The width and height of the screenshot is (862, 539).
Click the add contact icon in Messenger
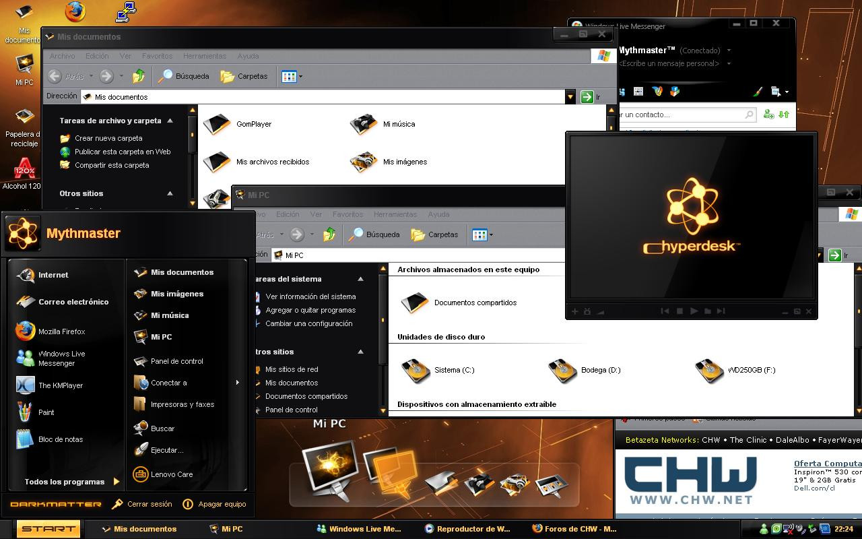click(x=768, y=115)
